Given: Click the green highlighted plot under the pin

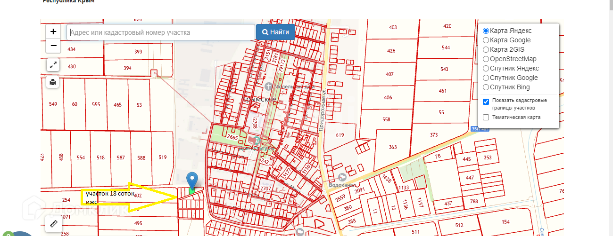Looking at the screenshot, I should coord(191,191).
